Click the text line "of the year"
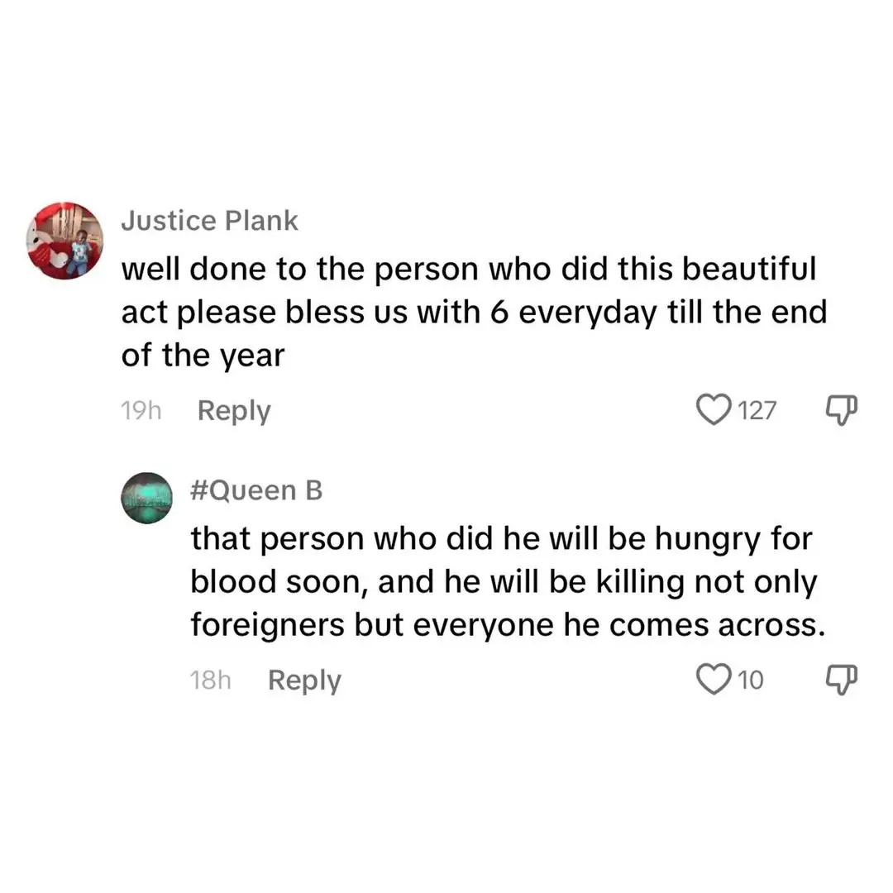 203,356
